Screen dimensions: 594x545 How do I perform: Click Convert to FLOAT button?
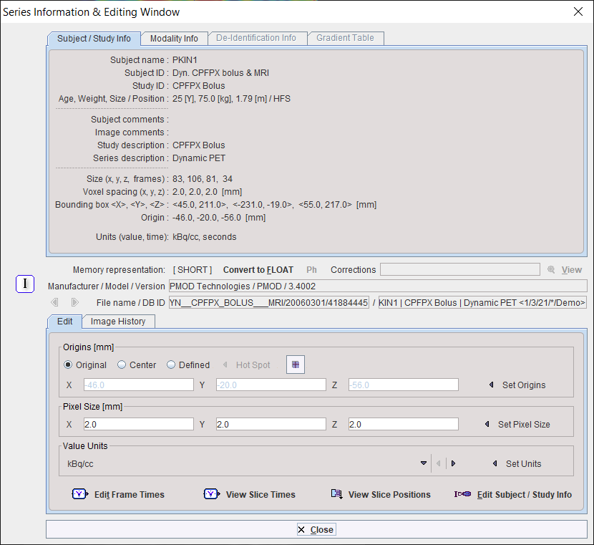(x=258, y=270)
